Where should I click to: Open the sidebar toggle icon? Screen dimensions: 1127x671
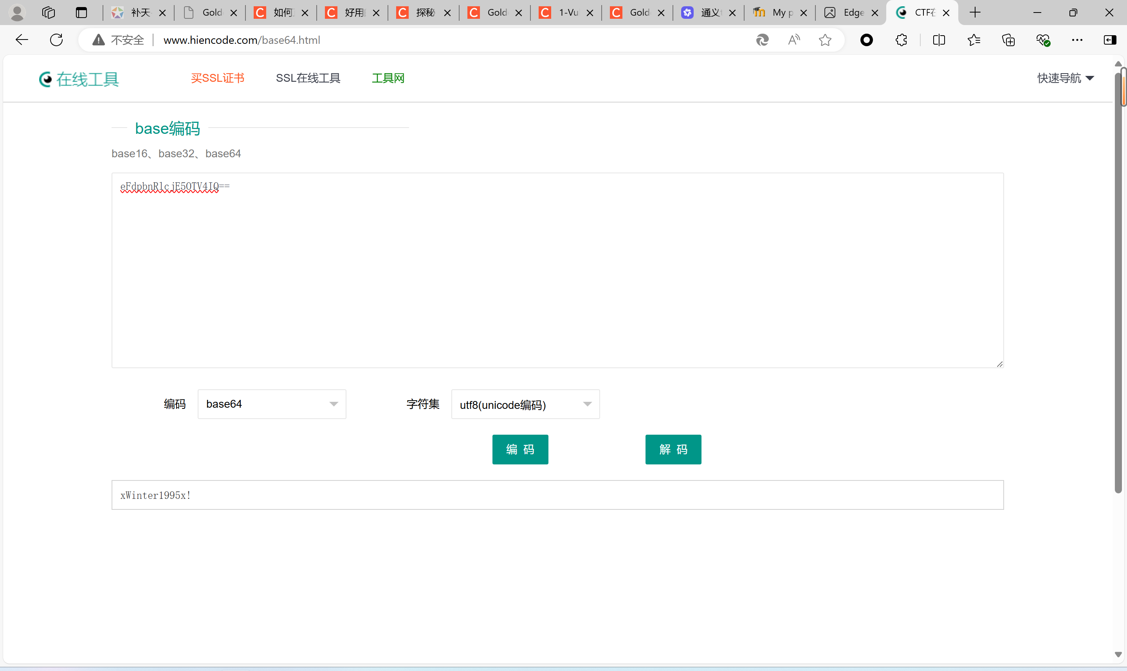[1110, 40]
